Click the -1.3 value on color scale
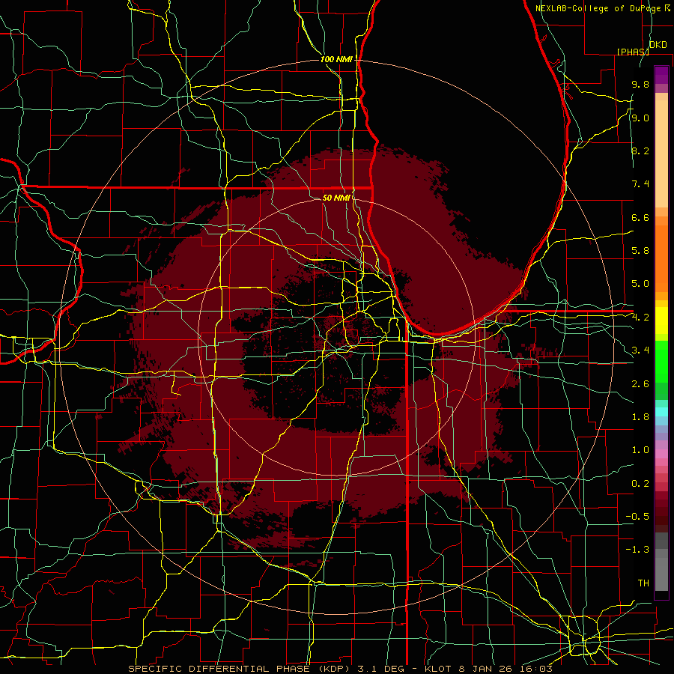This screenshot has width=674, height=674. click(637, 550)
